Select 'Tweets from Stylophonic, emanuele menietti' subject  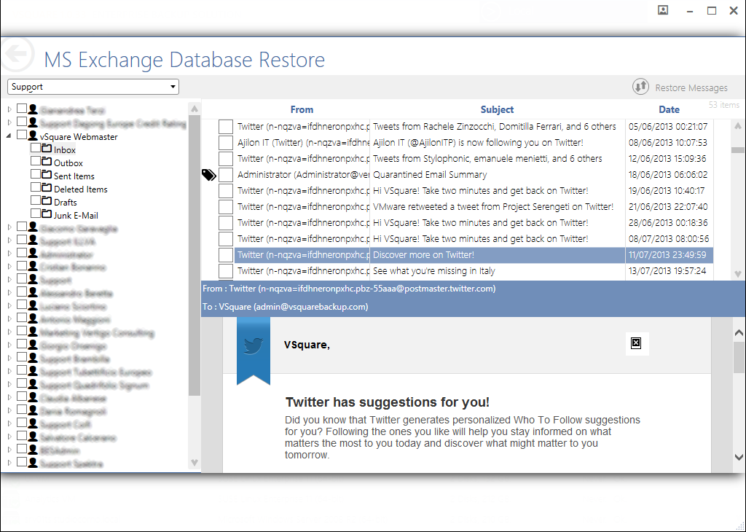click(x=487, y=158)
